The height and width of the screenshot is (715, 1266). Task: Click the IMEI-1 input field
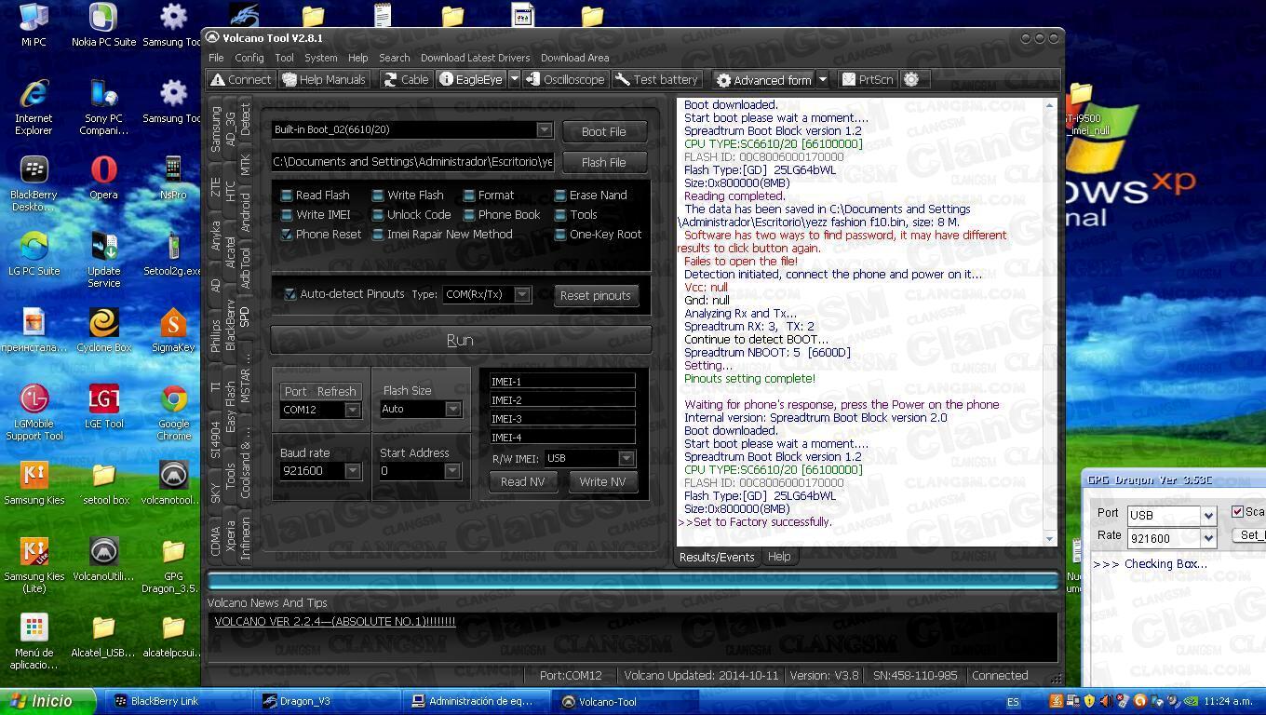click(x=562, y=381)
